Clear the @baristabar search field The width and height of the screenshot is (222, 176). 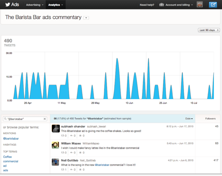(x=45, y=119)
